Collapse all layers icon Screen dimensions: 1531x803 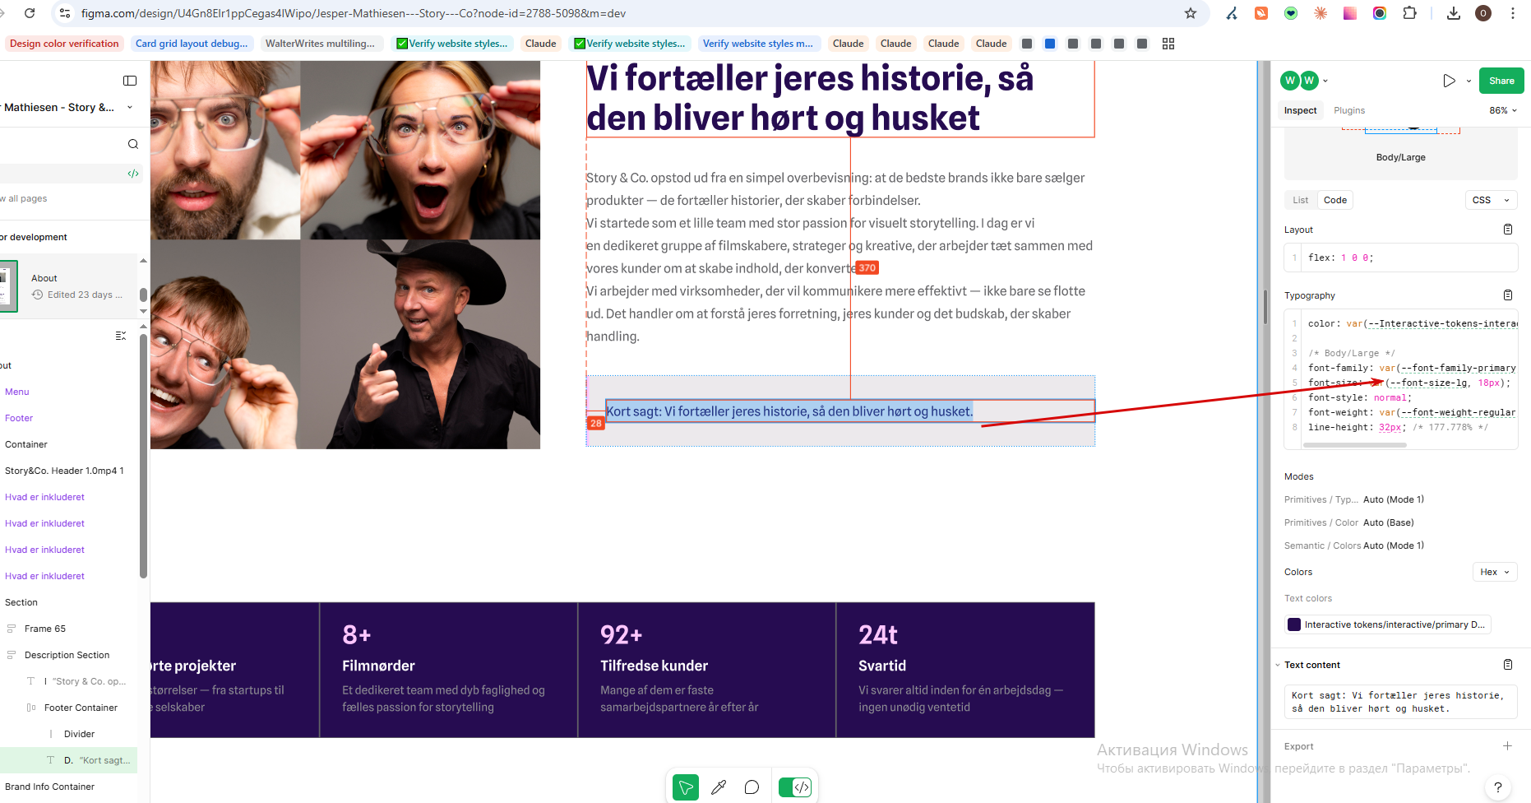[121, 336]
